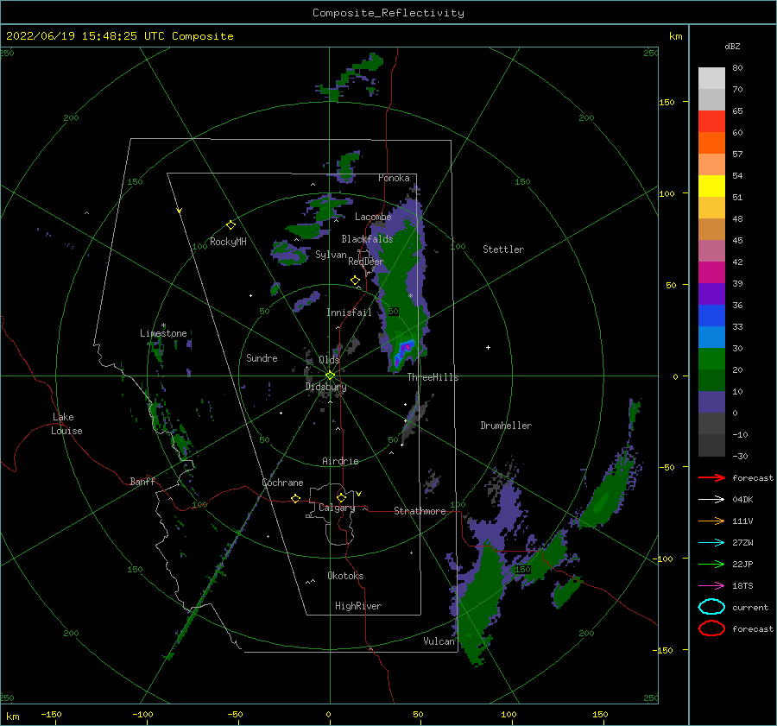This screenshot has height=726, width=777.
Task: Click the magenta 18TS arrow legend icon
Action: tap(711, 585)
